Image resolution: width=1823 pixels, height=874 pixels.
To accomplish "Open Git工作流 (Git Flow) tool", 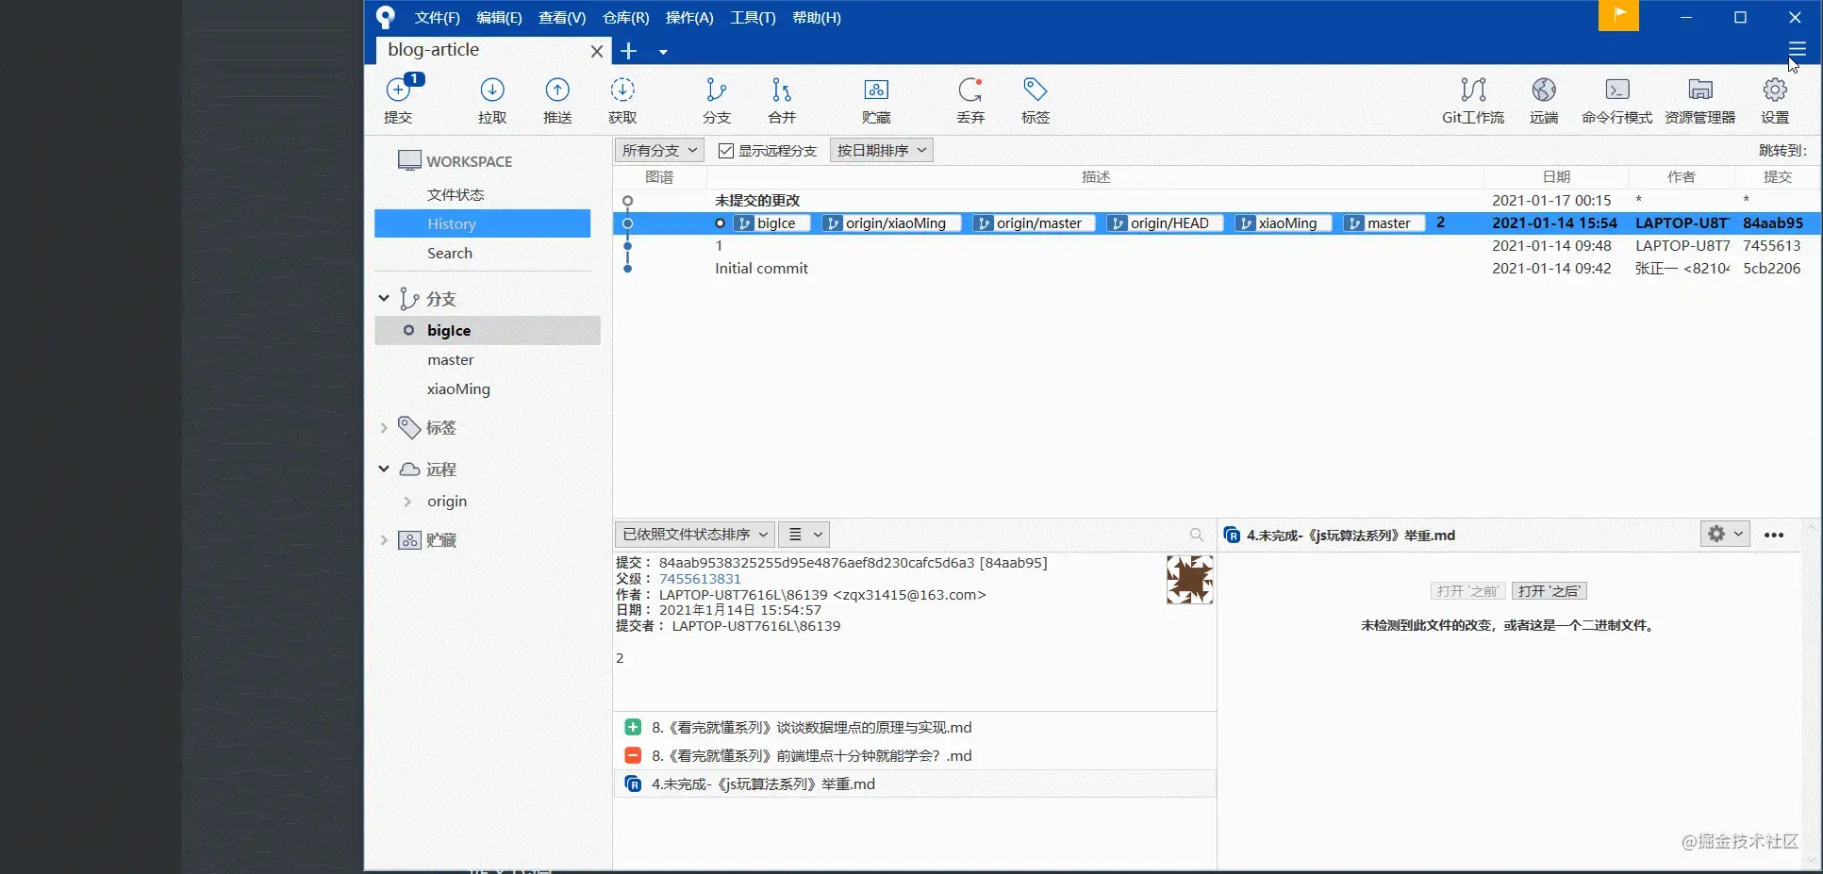I will pyautogui.click(x=1473, y=99).
